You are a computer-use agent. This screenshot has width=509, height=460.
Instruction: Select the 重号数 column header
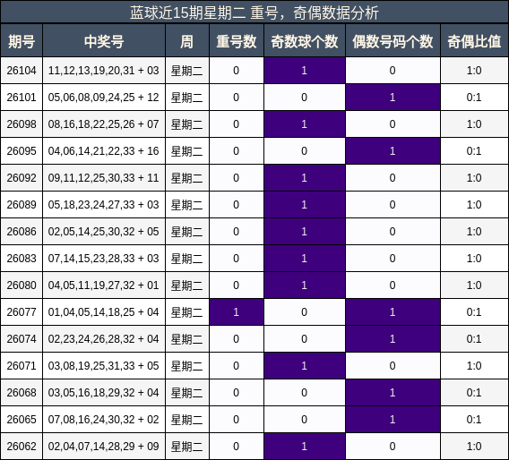(237, 41)
